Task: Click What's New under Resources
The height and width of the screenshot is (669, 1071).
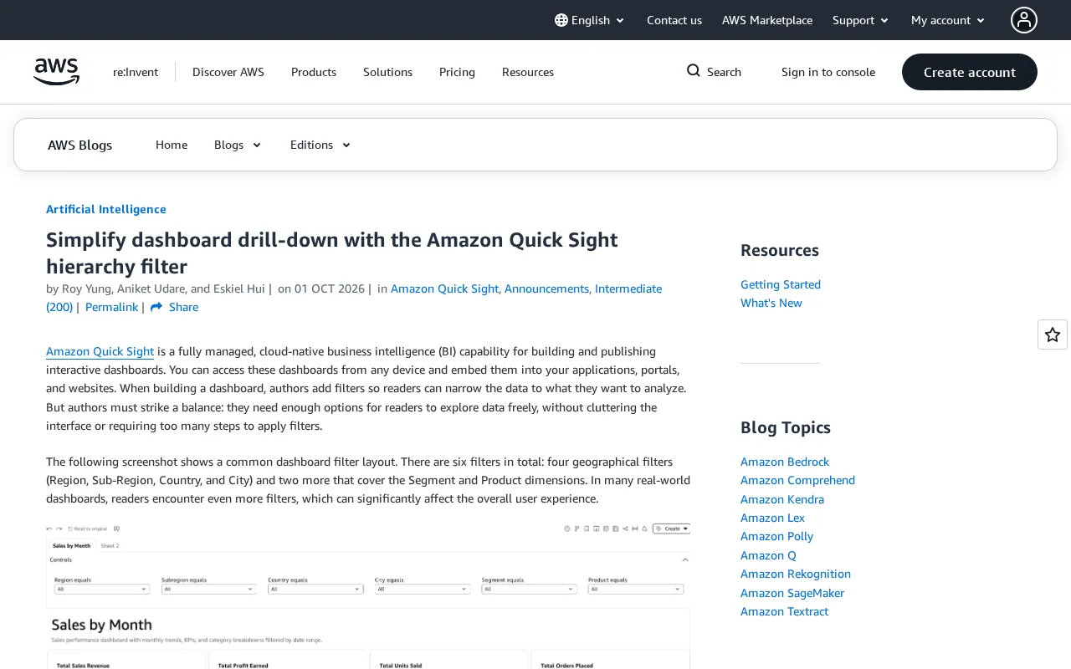Action: click(x=771, y=303)
